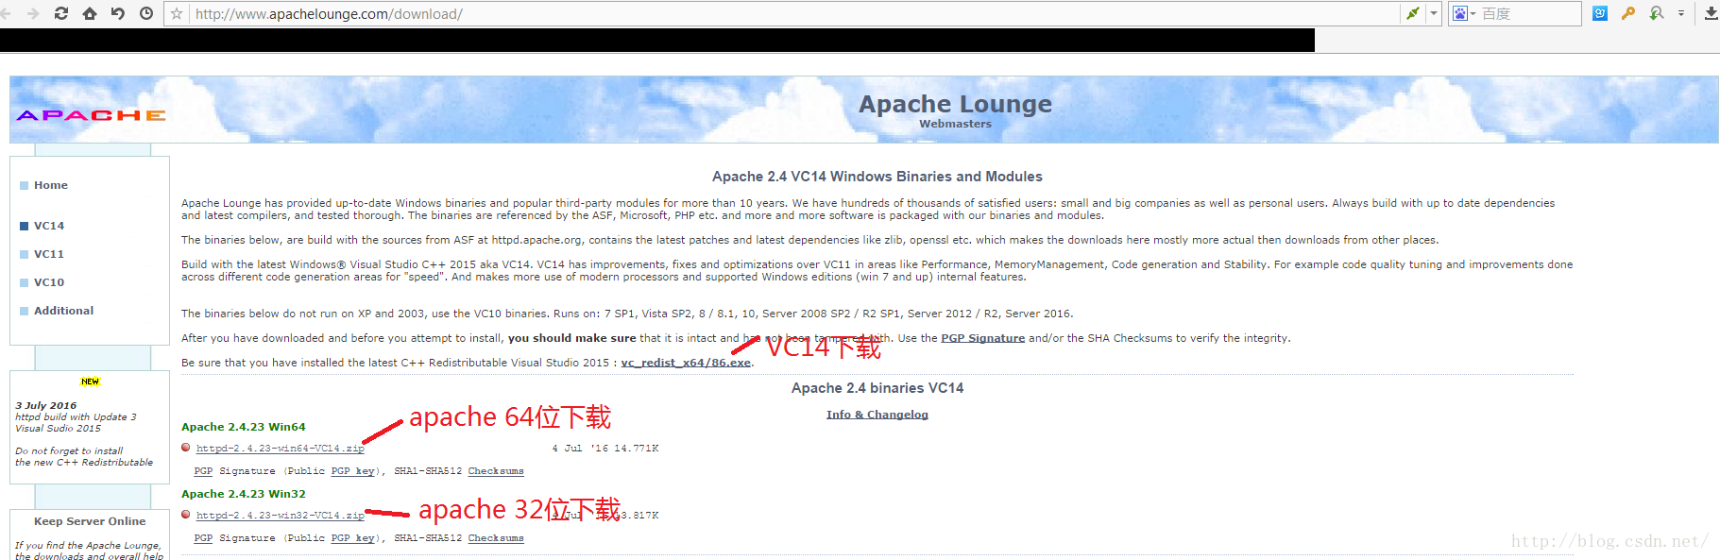Click the blue translate extension icon
This screenshot has height=560, width=1720.
click(1600, 13)
